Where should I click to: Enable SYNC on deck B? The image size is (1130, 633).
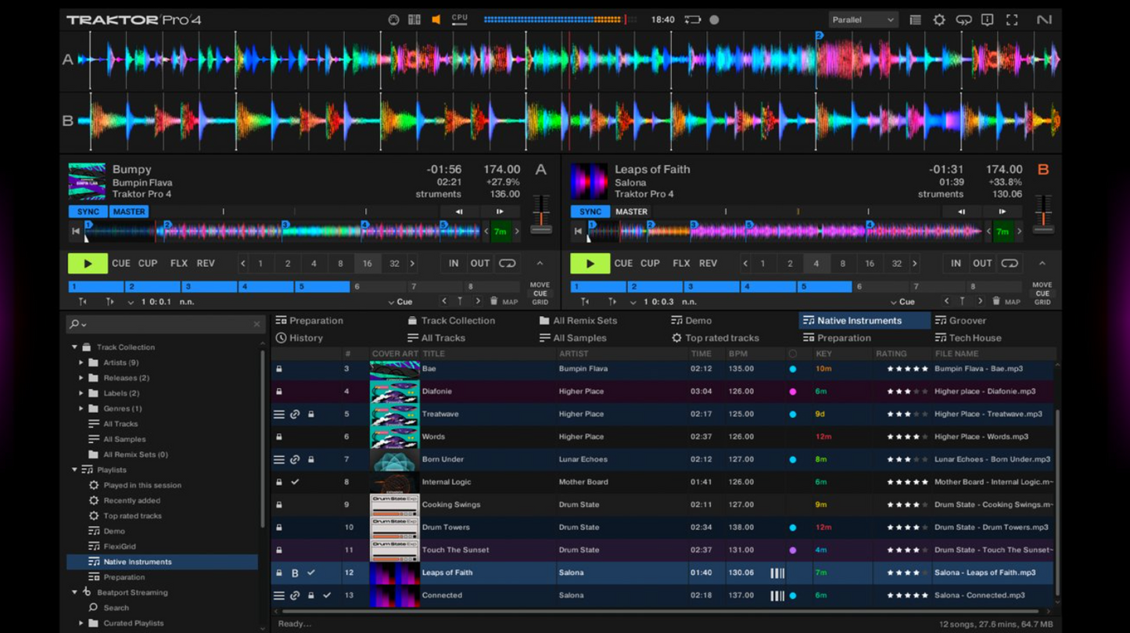(x=590, y=211)
